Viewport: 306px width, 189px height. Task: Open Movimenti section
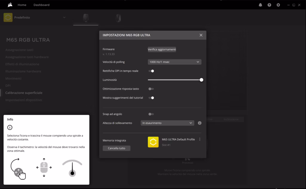point(13,78)
